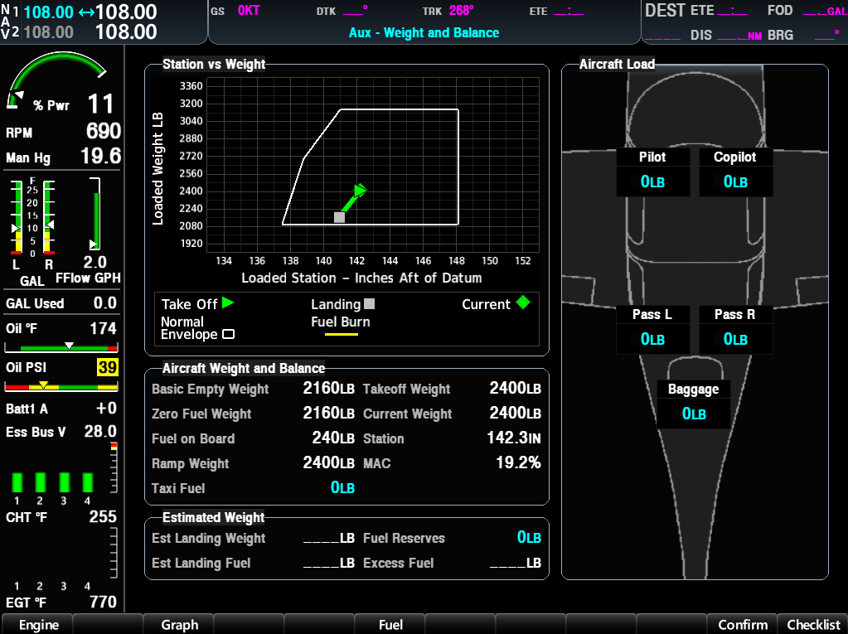Click the Take Off legend triangle icon
Viewport: 848px width, 634px height.
pyautogui.click(x=228, y=303)
